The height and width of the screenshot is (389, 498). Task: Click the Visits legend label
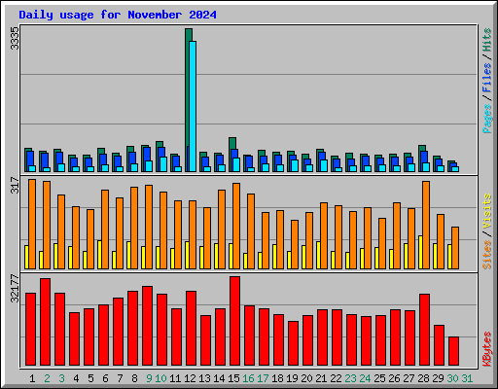[x=486, y=211]
